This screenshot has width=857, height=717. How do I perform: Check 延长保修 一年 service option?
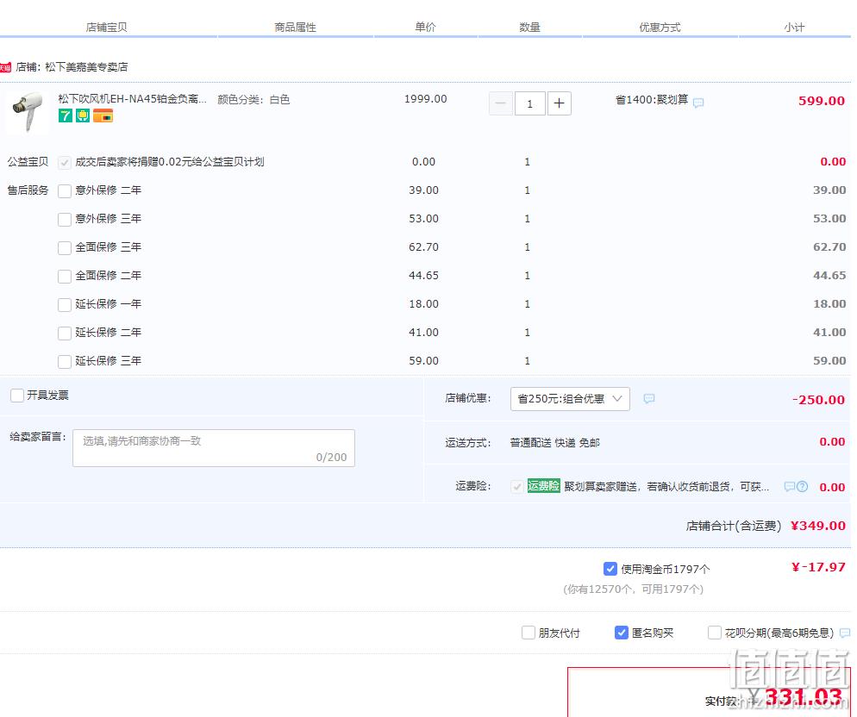65,304
